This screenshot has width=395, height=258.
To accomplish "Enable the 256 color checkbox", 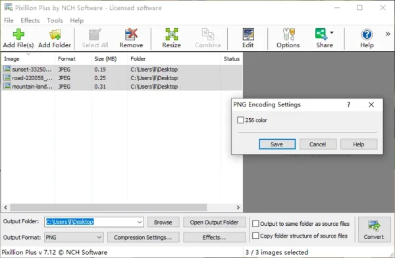I will [x=240, y=120].
